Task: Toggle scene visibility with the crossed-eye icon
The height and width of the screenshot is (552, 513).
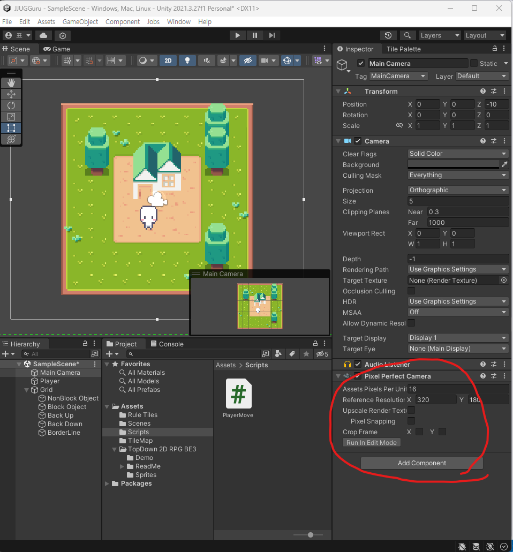Action: [247, 60]
